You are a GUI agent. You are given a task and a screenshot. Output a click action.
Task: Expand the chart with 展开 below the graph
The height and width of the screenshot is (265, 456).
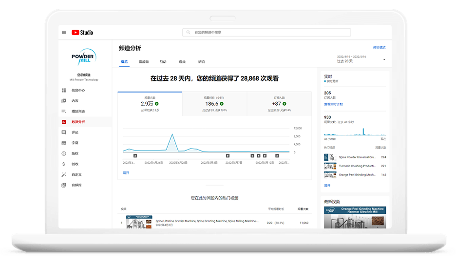(x=126, y=172)
